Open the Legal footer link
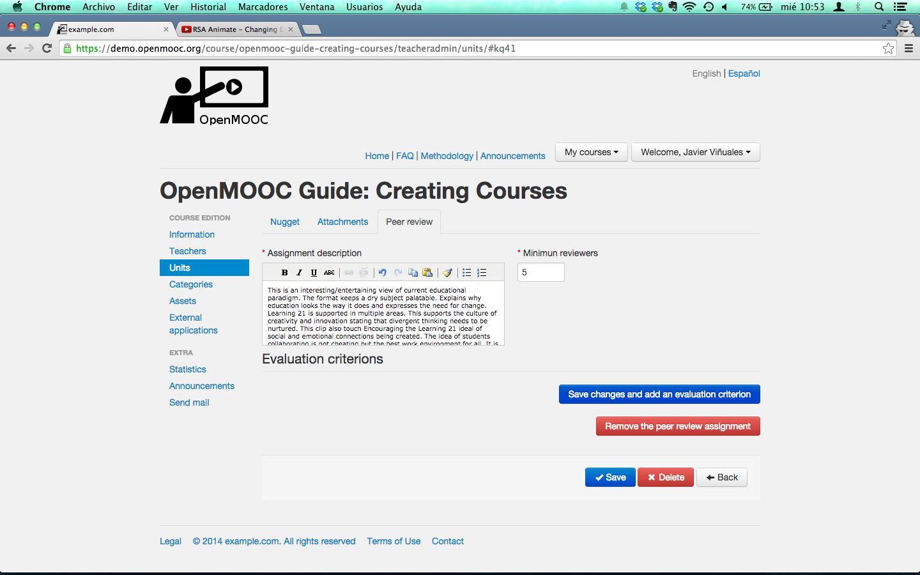 pyautogui.click(x=171, y=541)
